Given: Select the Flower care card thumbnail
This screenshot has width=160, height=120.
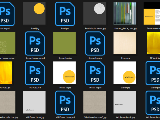Looking at the screenshot, I should pyautogui.click(x=152, y=13).
